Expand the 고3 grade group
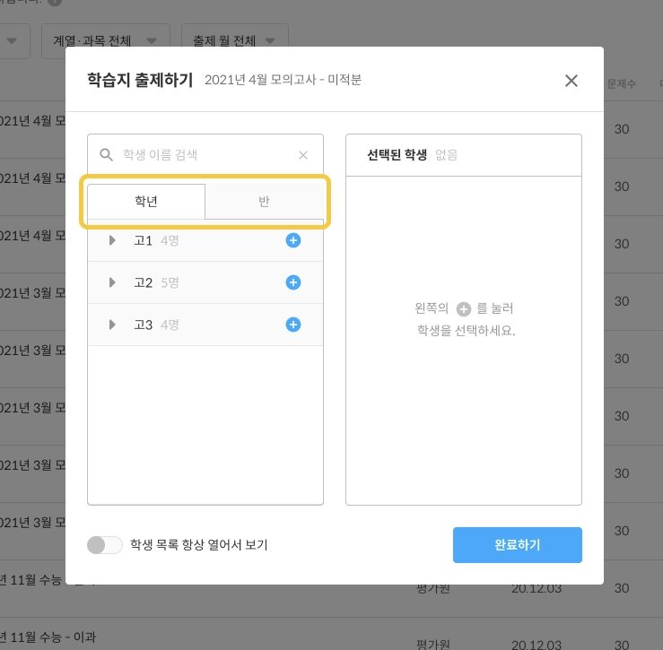 pyautogui.click(x=112, y=325)
